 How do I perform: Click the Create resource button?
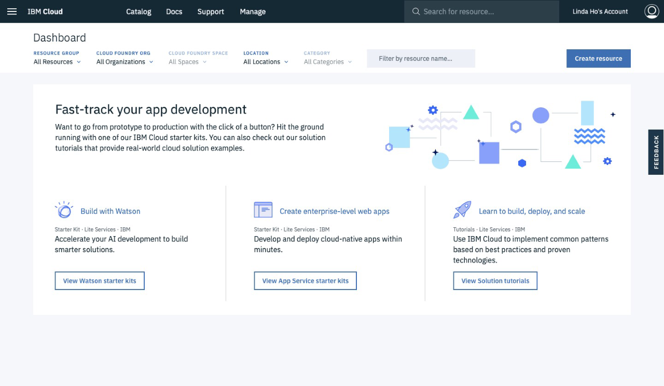599,59
